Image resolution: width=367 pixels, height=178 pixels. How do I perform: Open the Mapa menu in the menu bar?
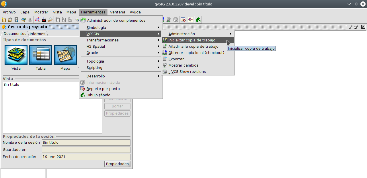click(x=71, y=12)
